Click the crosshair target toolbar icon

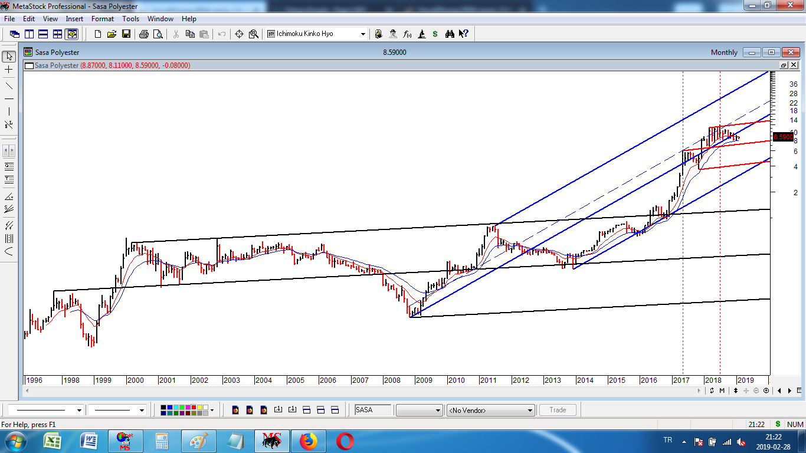click(239, 34)
